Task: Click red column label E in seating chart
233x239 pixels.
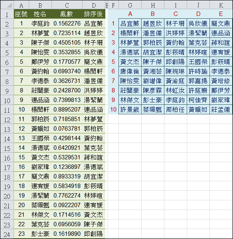Action: (221, 14)
